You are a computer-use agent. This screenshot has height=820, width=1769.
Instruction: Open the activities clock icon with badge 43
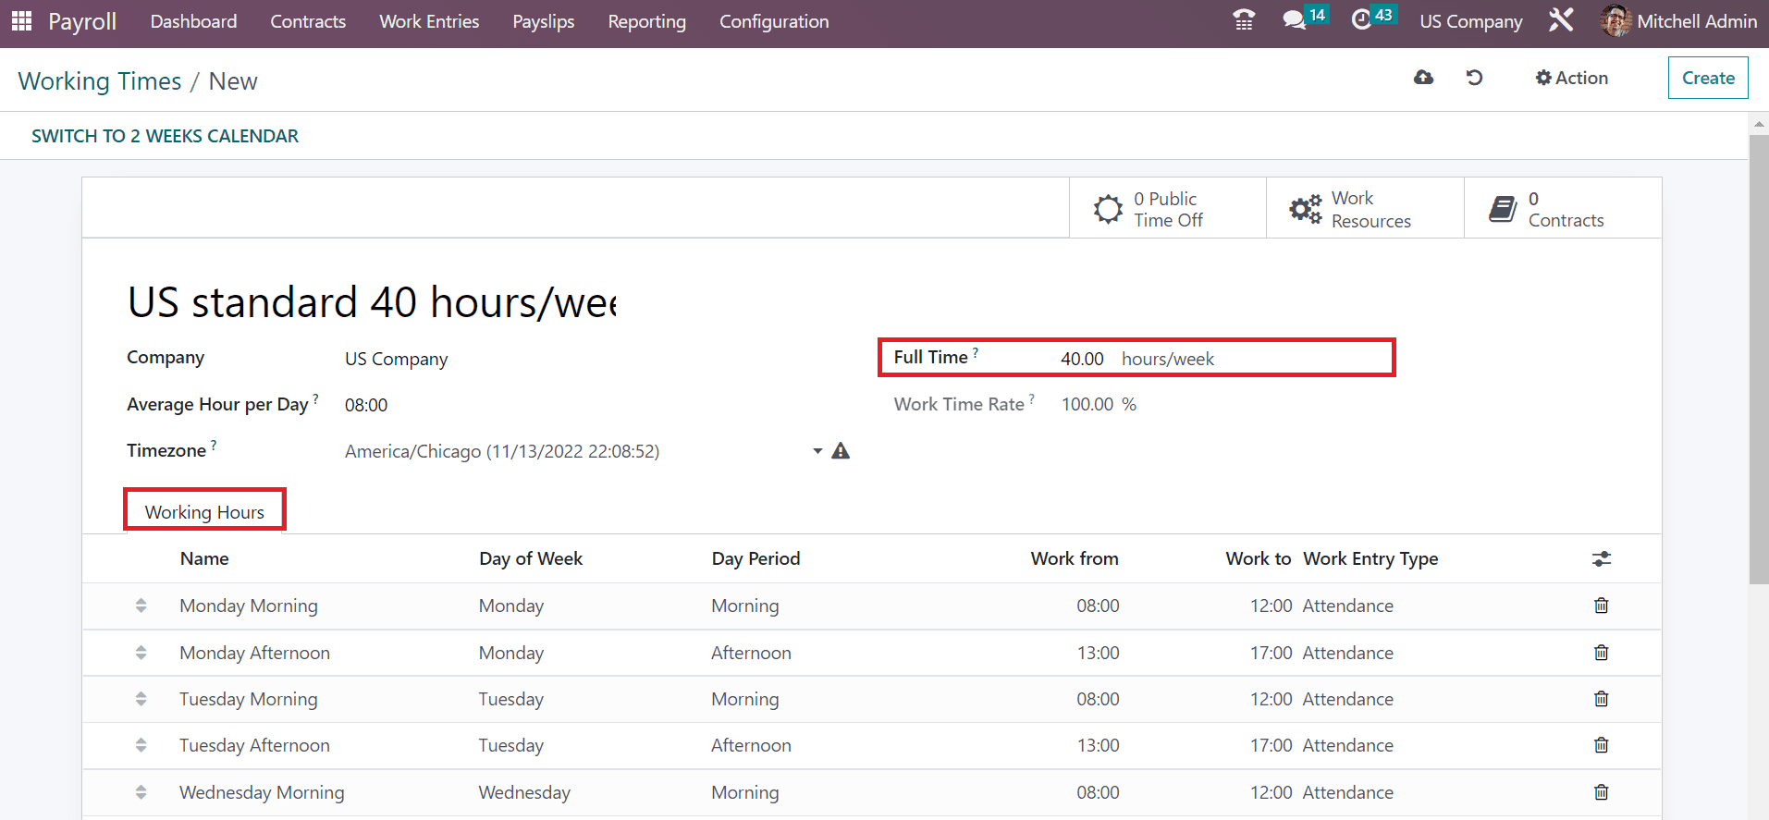point(1372,18)
